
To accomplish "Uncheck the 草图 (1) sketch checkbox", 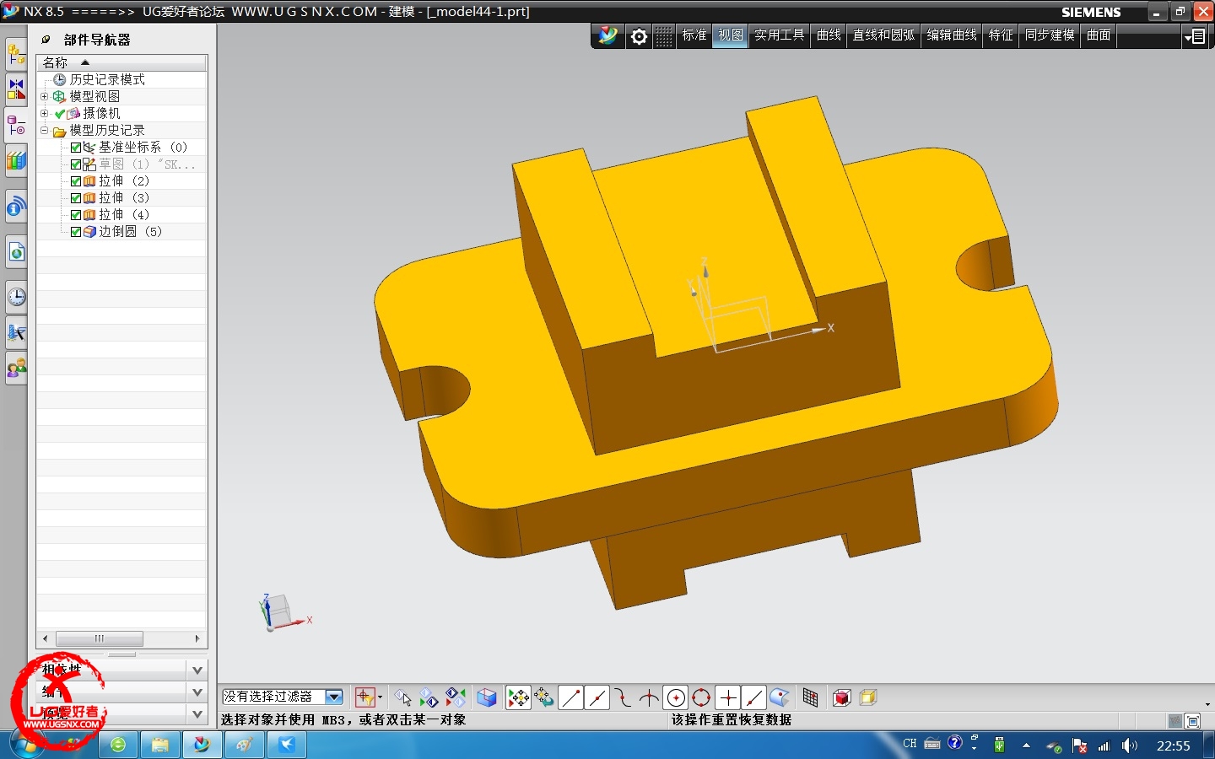I will point(76,164).
